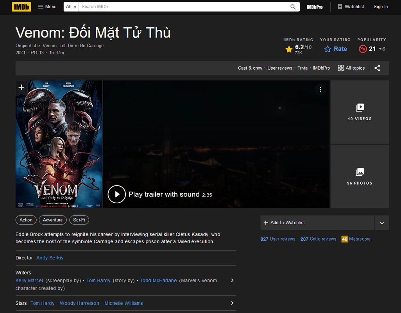401x313 pixels.
Task: Expand Stars row chevron
Action: [232, 303]
